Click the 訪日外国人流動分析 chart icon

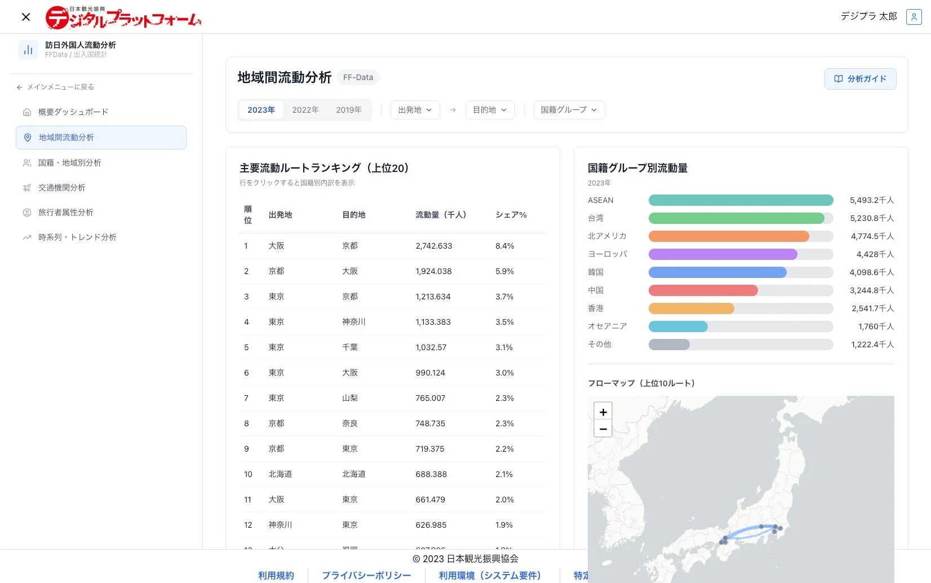click(28, 49)
